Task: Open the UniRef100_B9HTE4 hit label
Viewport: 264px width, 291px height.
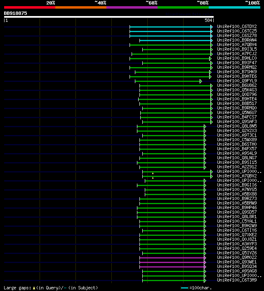Action: coord(237,99)
